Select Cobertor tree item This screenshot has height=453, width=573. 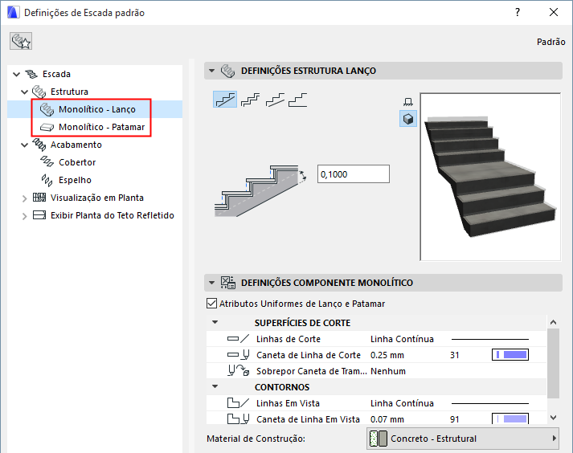click(77, 162)
